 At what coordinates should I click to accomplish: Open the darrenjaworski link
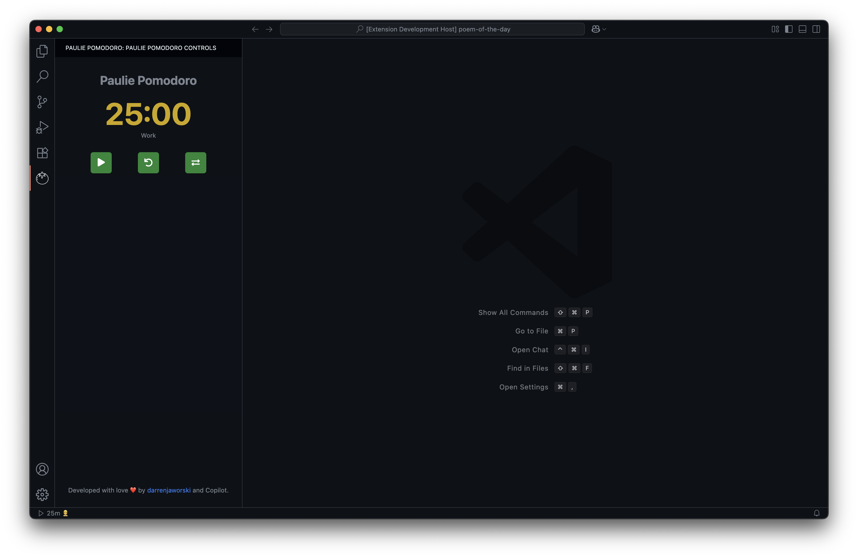[x=169, y=490]
